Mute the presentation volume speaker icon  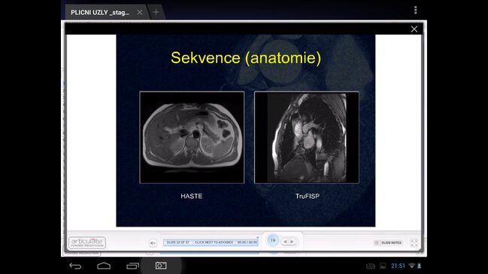153,243
